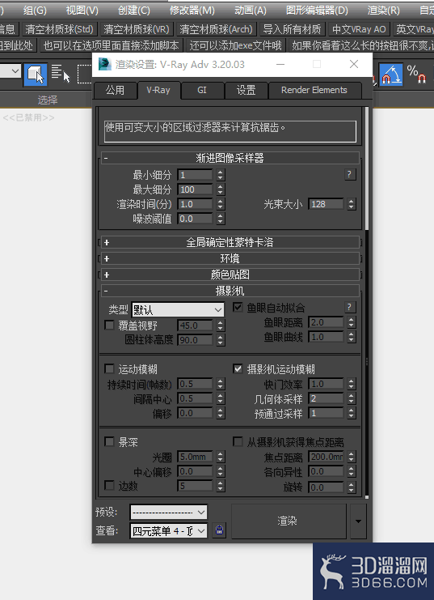
Task: Switch to the GI tab
Action: (x=202, y=91)
